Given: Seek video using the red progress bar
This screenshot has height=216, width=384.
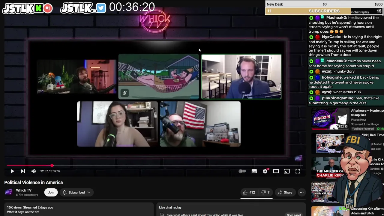Looking at the screenshot, I should click(x=155, y=165).
